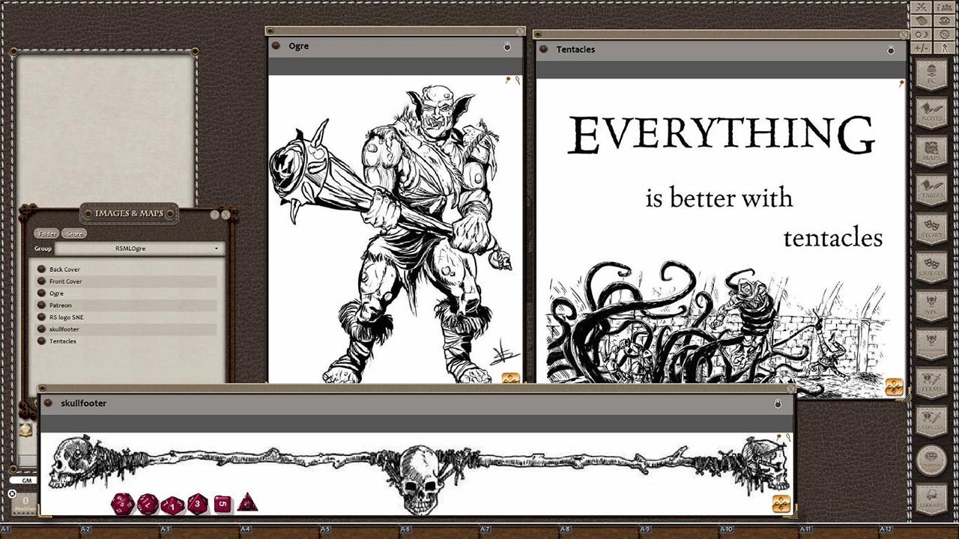The height and width of the screenshot is (539, 959).
Task: Select the Ogre entry's circle in Images & Maps
Action: tap(41, 293)
